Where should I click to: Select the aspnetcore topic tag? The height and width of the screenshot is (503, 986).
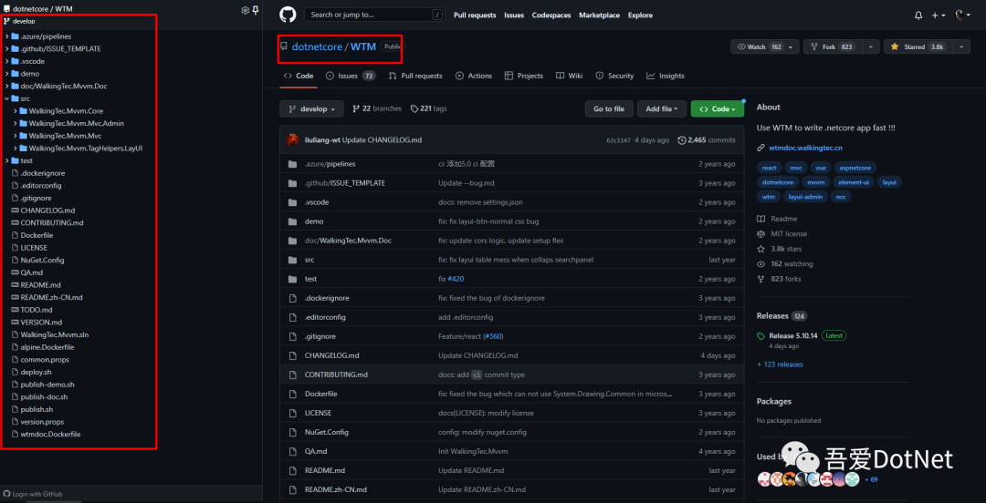855,168
